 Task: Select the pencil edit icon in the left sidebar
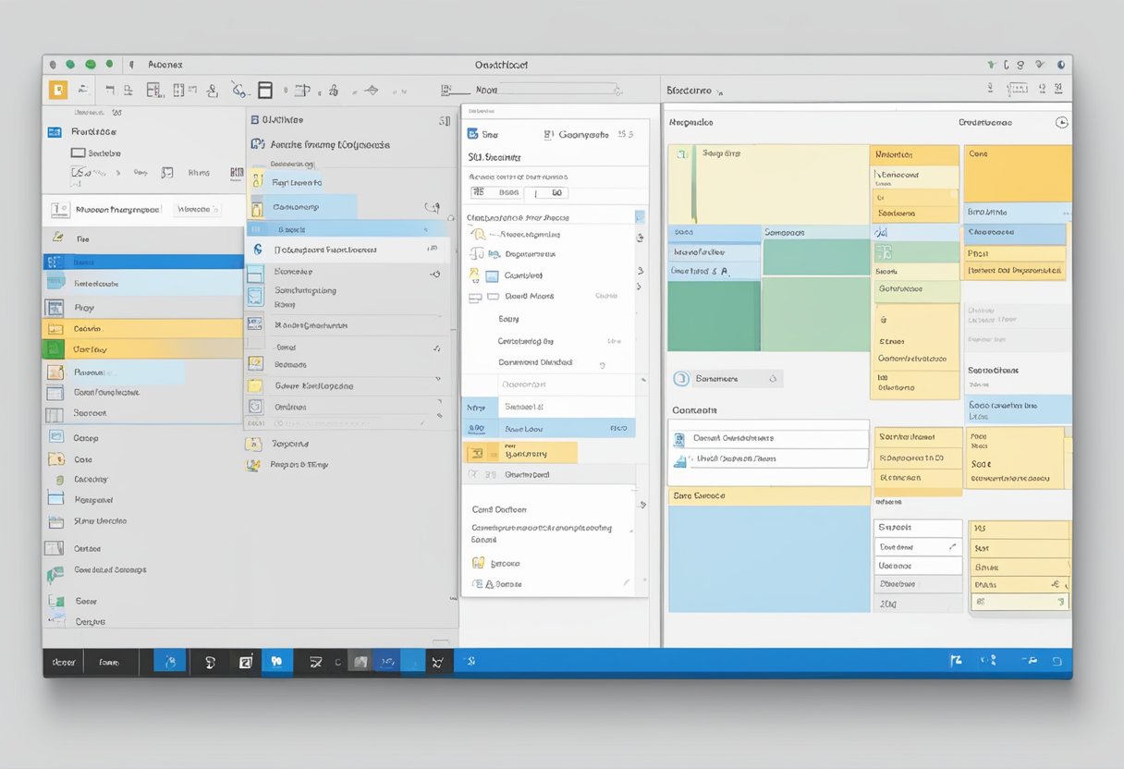pos(57,236)
